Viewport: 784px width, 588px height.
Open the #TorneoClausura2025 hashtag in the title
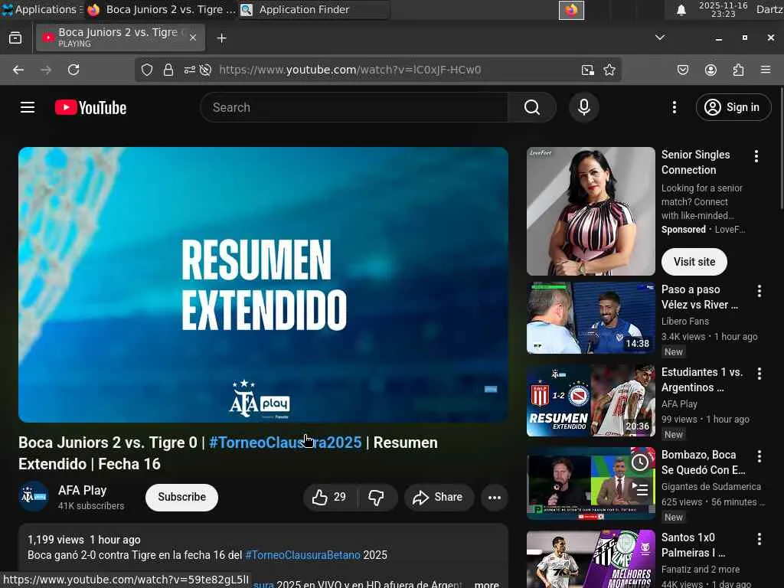[x=285, y=443]
